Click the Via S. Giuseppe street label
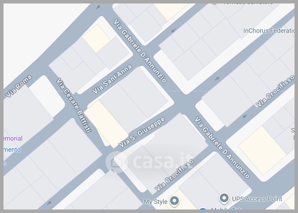The image size is (298, 213). click(x=142, y=132)
